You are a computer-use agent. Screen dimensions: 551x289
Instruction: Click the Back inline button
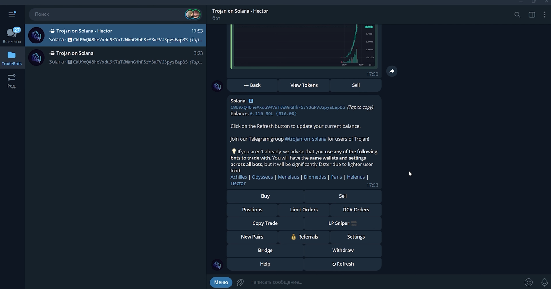(x=252, y=85)
